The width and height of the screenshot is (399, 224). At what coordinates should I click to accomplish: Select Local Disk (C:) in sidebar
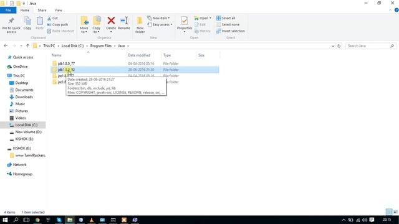click(23, 125)
